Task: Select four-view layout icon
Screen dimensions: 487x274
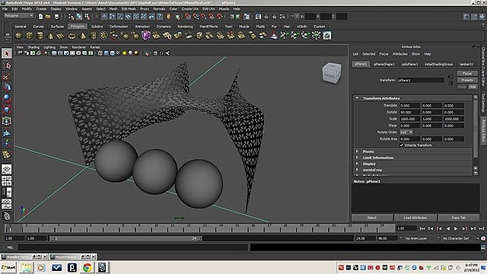Action: [x=7, y=181]
